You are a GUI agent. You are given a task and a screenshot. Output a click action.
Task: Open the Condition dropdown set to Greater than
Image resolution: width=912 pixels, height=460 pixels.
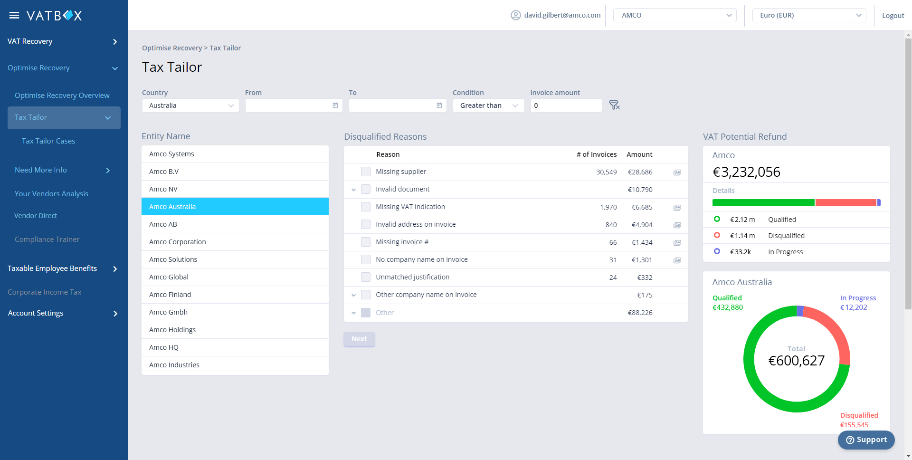tap(488, 105)
